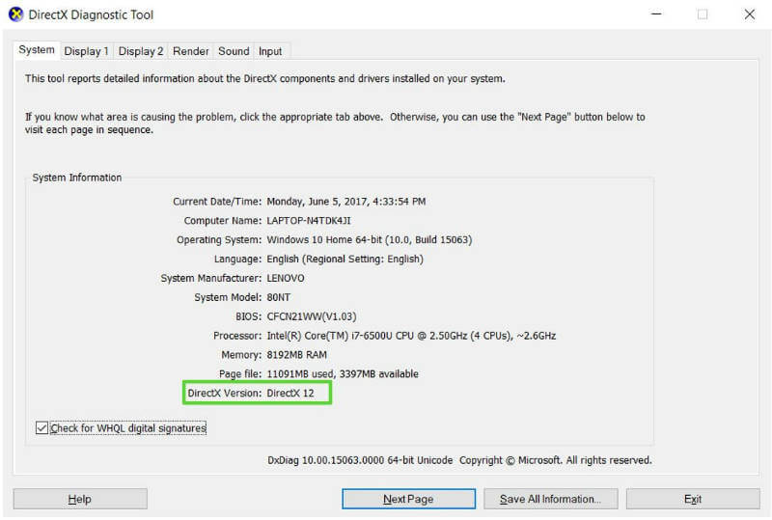Click the Exit button
Image resolution: width=772 pixels, height=520 pixels.
pos(693,499)
